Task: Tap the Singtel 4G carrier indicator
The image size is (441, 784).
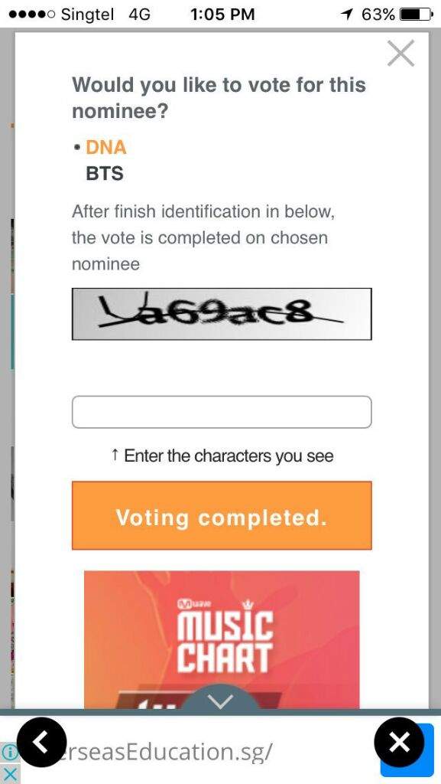Action: (x=92, y=13)
